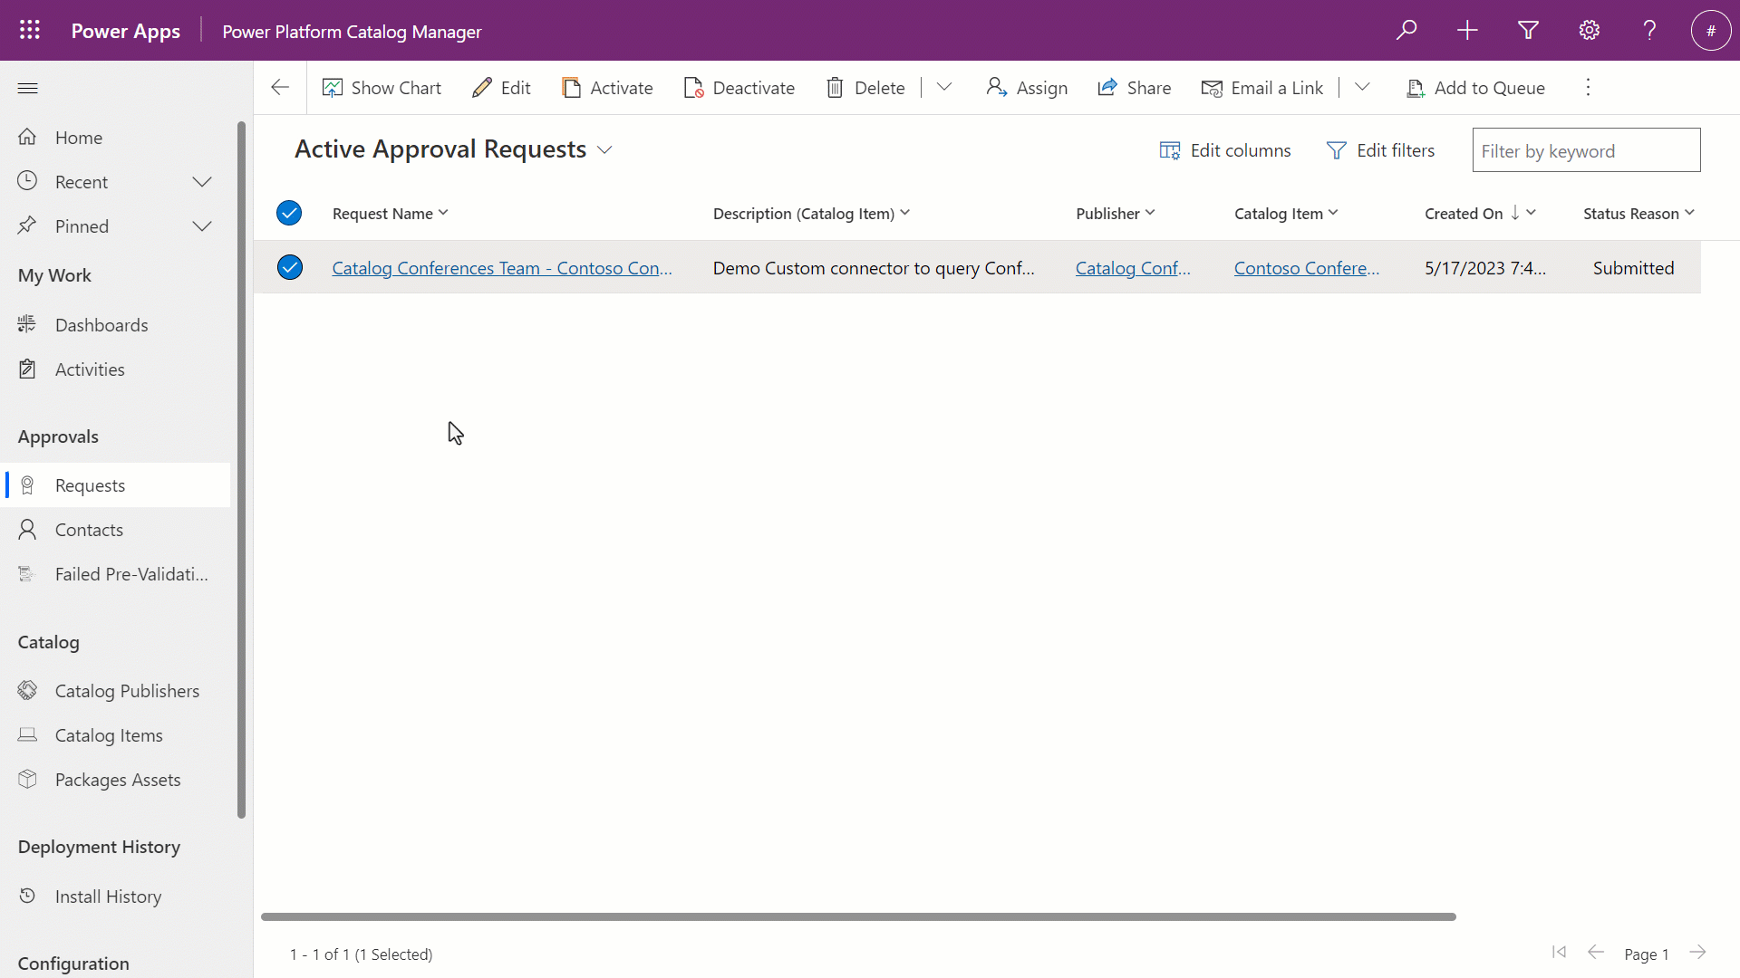Open the Settings gear icon
The height and width of the screenshot is (978, 1740).
[1589, 30]
